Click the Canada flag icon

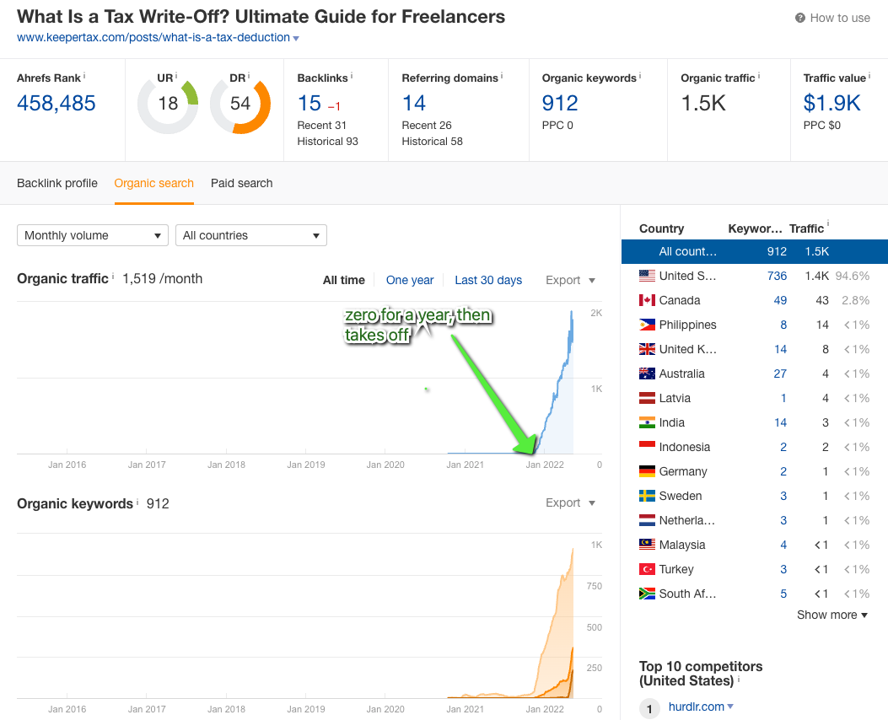647,300
